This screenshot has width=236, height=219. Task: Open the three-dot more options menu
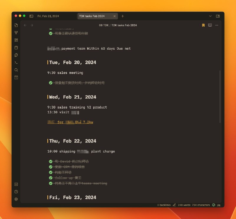[x=217, y=25]
